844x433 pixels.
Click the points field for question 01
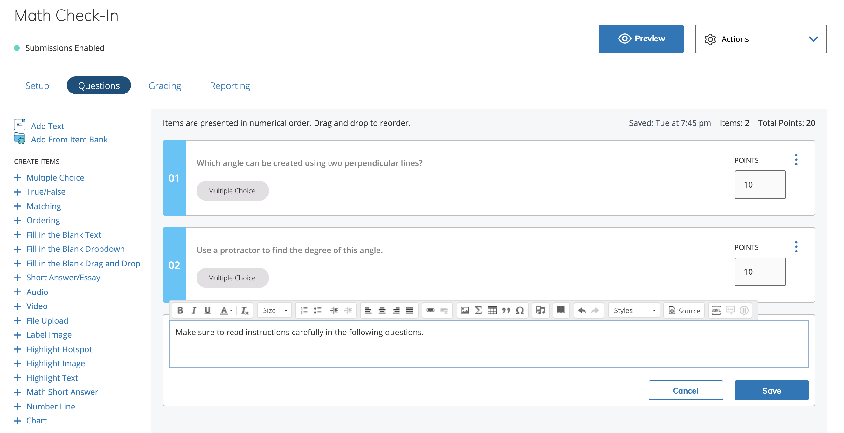[x=760, y=185]
